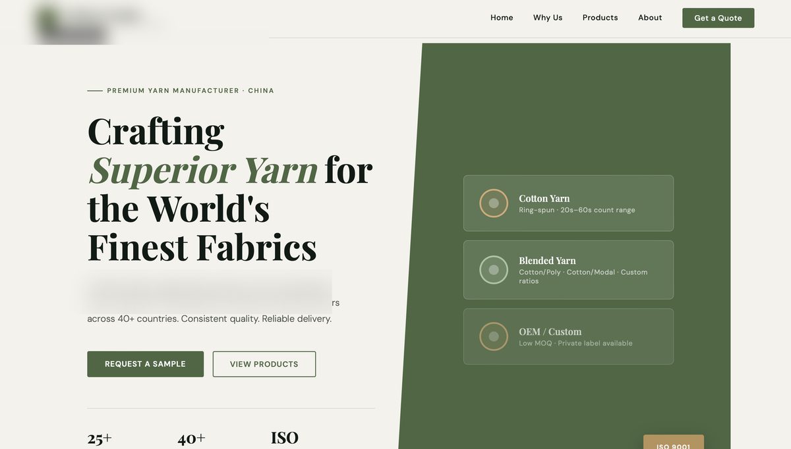Screen dimensions: 791x449
Task: Go to Why Us section
Action: [548, 18]
